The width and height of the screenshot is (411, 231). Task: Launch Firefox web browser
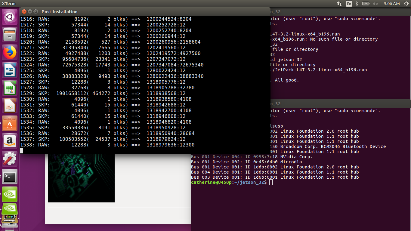[x=10, y=52]
